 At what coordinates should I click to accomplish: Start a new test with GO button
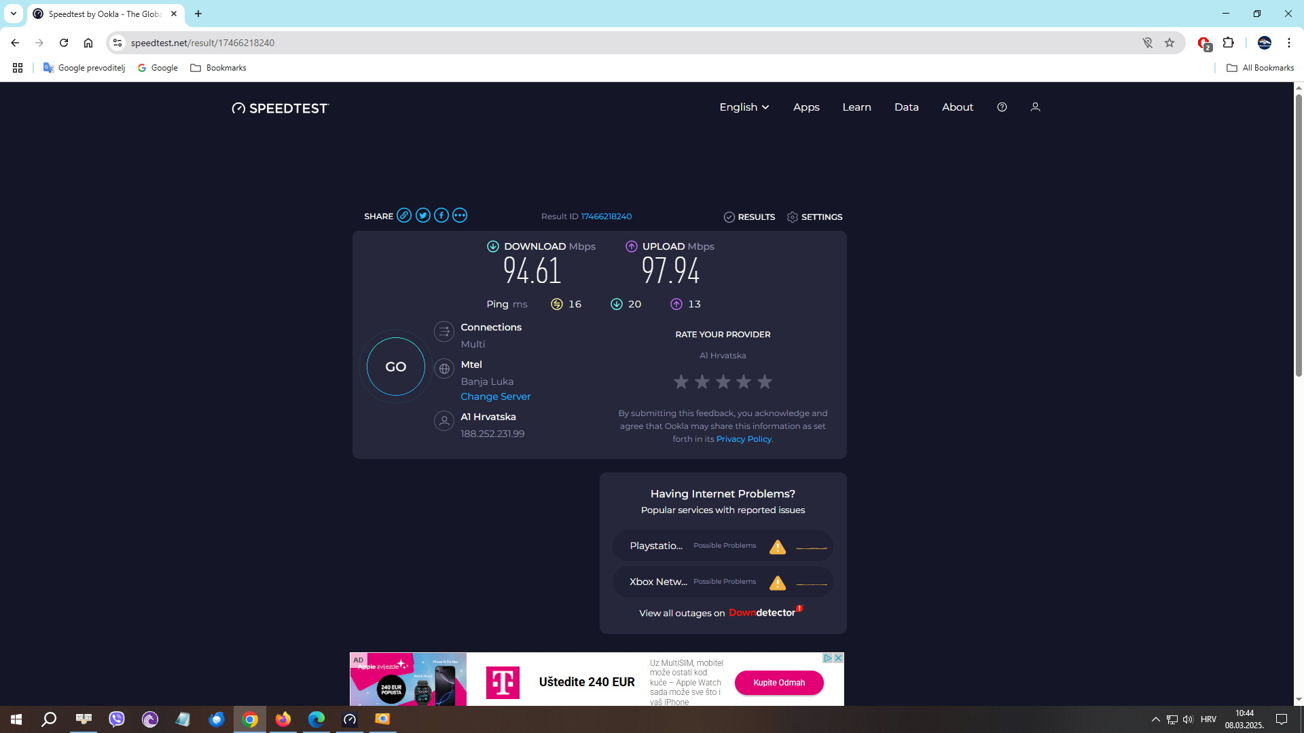pyautogui.click(x=396, y=366)
